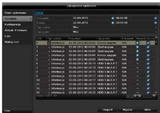Open the Koniec date calendar picker icon
This screenshot has height=113, width=160.
click(113, 23)
